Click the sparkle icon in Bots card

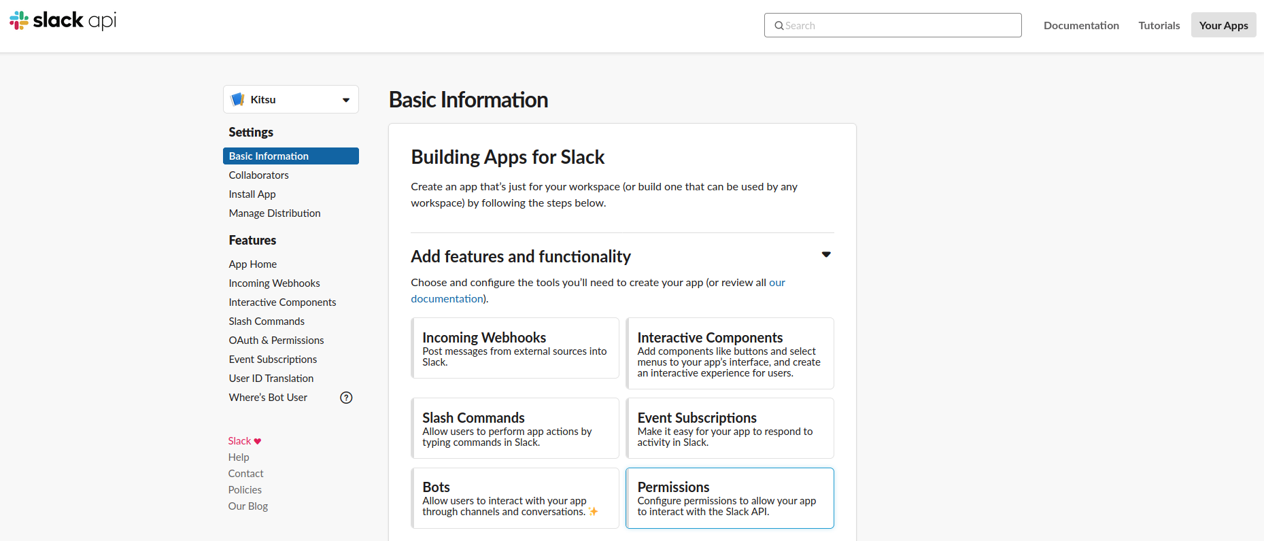[x=594, y=512]
